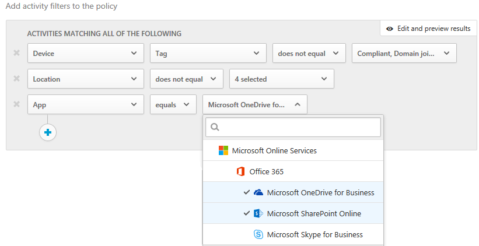The height and width of the screenshot is (246, 479).
Task: Click the Skype for Business icon
Action: pos(258,234)
